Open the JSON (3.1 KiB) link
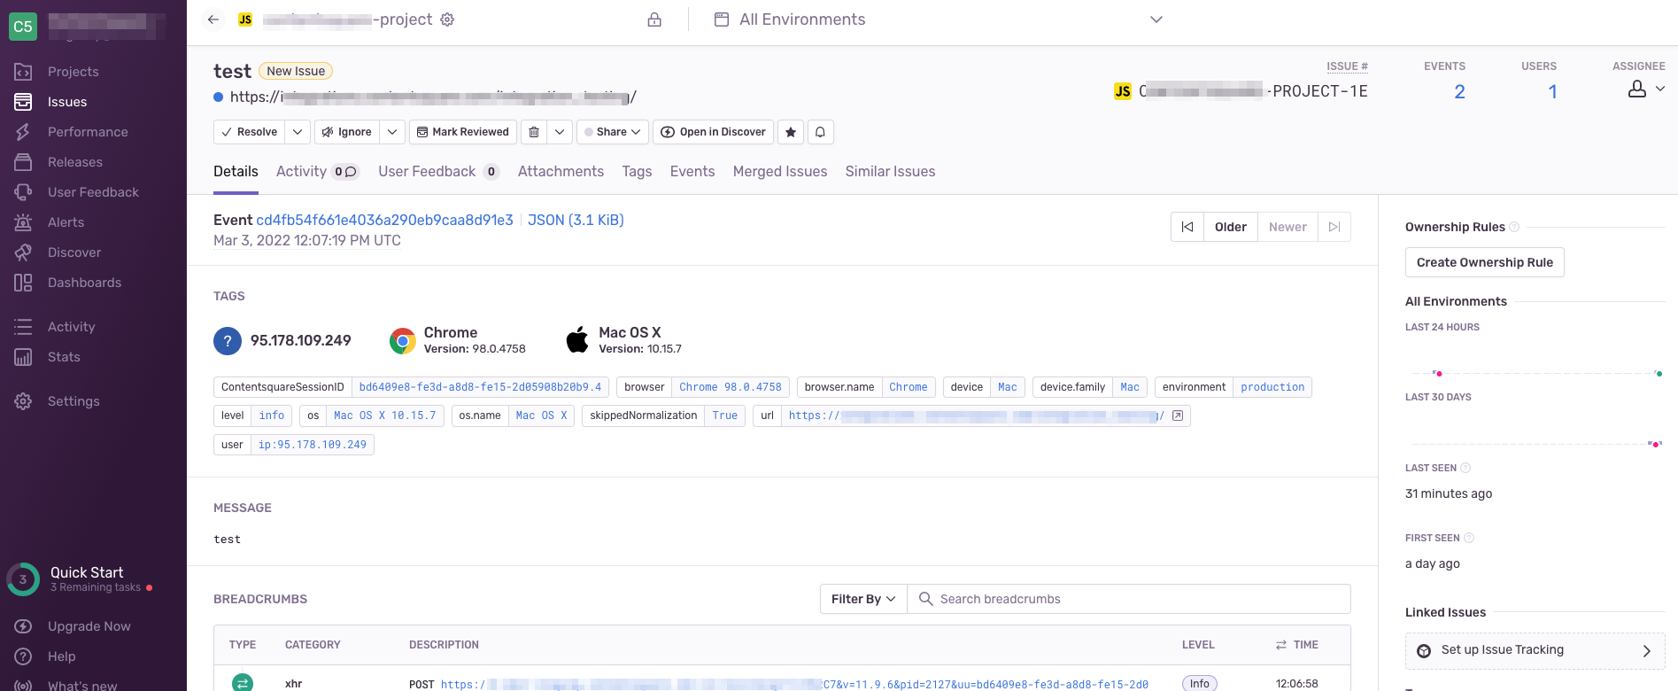Image resolution: width=1678 pixels, height=691 pixels. pos(576,220)
